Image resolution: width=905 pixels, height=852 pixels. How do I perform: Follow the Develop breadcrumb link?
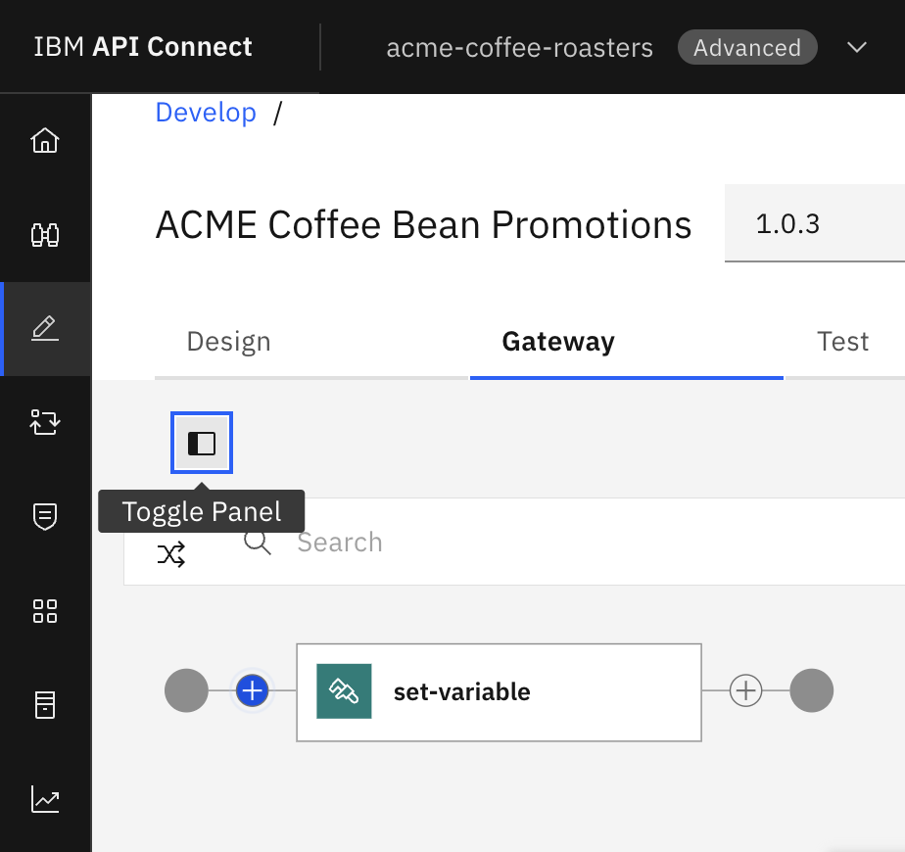pyautogui.click(x=206, y=113)
